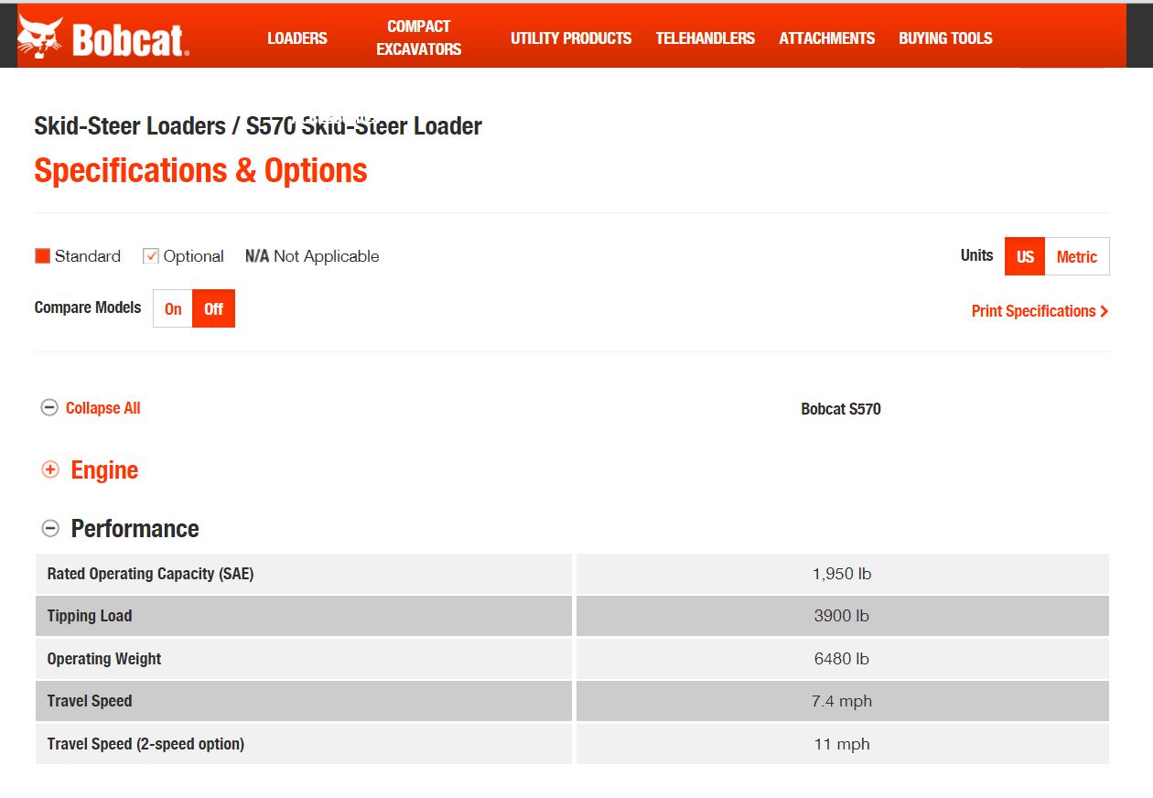Click the Travel Speed row label
1153x798 pixels.
pos(90,701)
